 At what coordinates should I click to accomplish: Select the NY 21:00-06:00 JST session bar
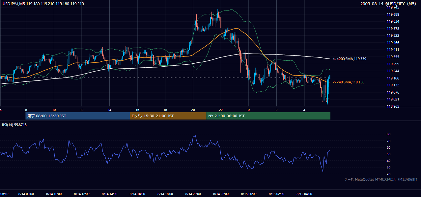(268, 116)
